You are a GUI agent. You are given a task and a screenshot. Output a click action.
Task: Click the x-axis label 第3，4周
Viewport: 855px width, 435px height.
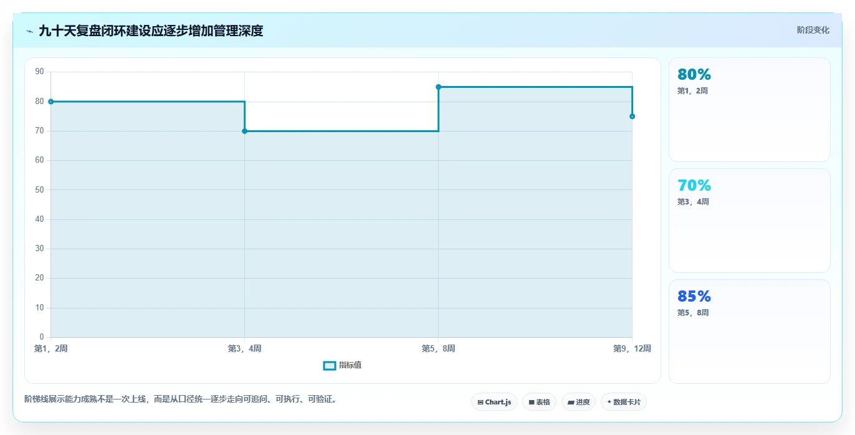pos(245,348)
